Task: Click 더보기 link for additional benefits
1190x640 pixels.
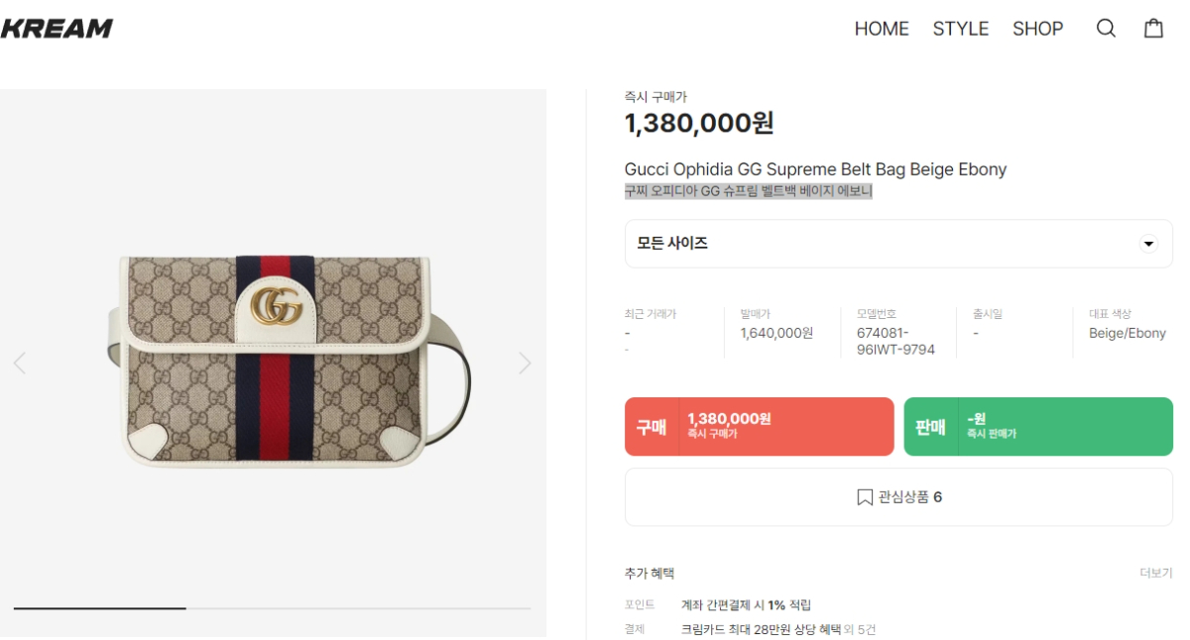Action: 1155,573
